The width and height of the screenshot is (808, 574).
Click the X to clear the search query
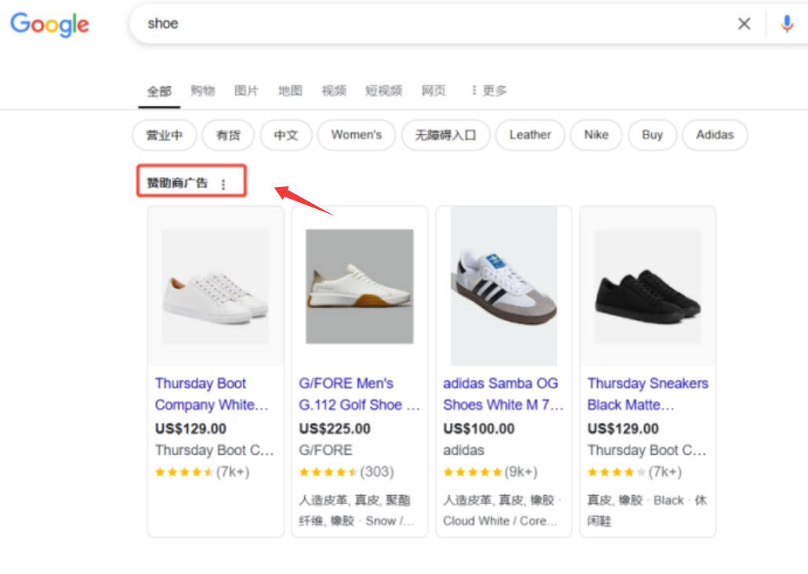click(744, 23)
